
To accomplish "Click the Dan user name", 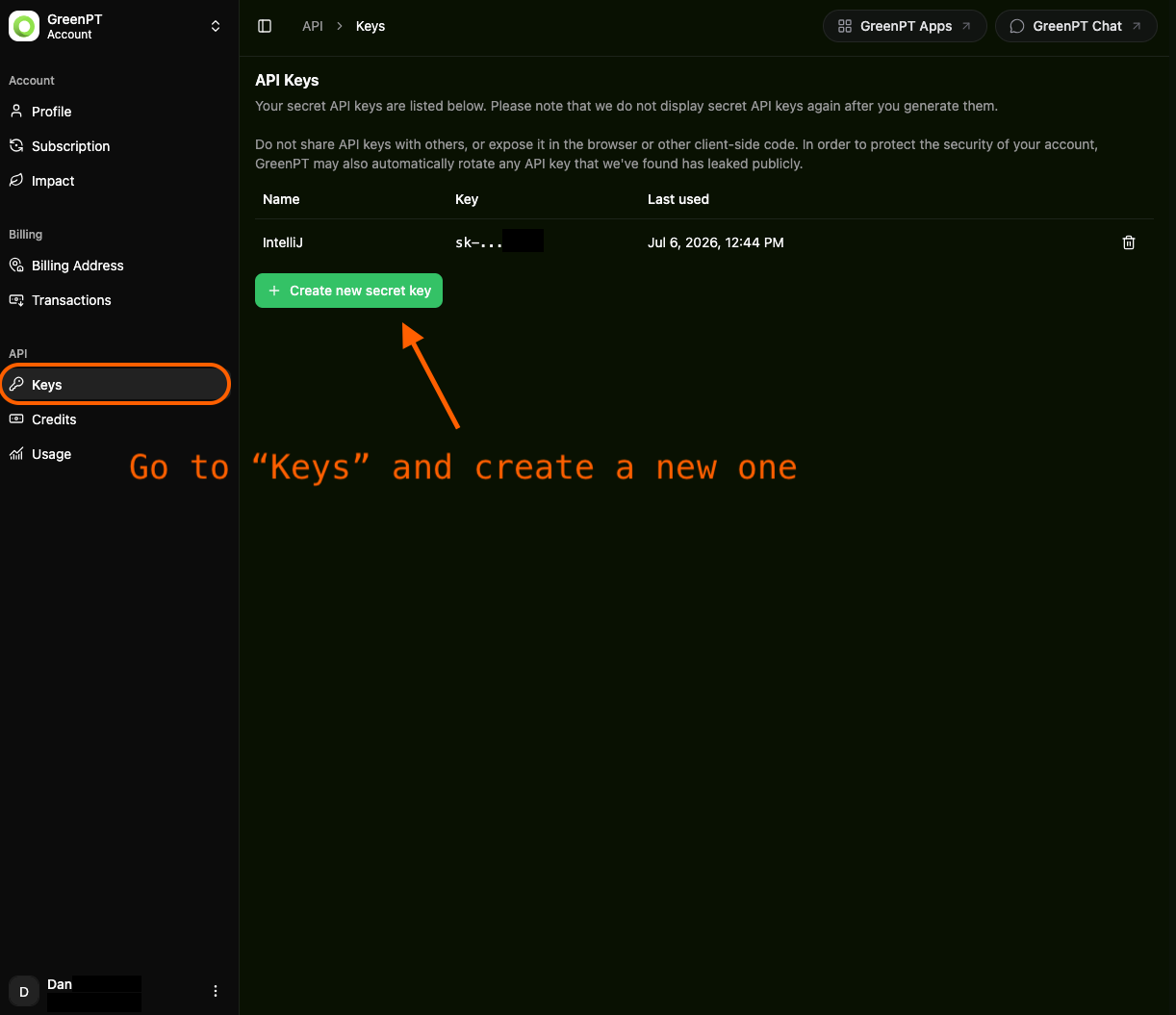I will (60, 984).
